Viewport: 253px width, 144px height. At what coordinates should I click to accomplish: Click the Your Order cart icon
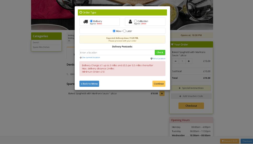(172, 44)
